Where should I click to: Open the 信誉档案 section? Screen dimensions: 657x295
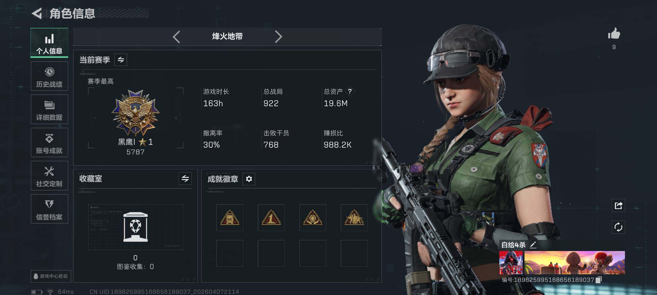[49, 209]
